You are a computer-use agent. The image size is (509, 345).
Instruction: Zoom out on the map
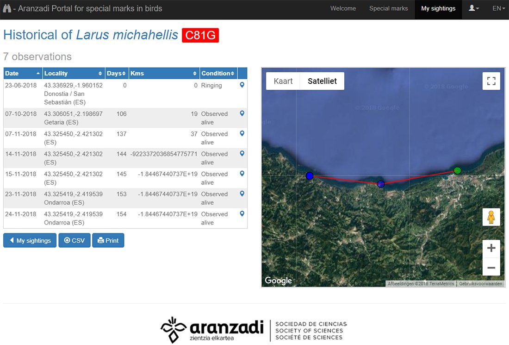click(491, 267)
